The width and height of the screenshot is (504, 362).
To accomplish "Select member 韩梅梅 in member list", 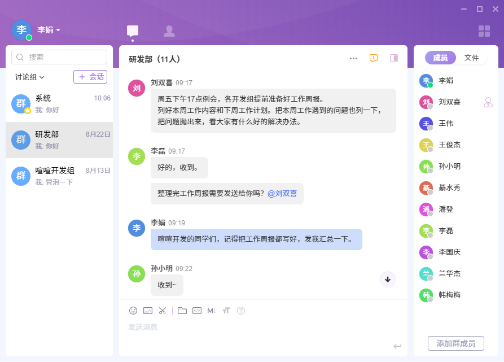I will [456, 295].
